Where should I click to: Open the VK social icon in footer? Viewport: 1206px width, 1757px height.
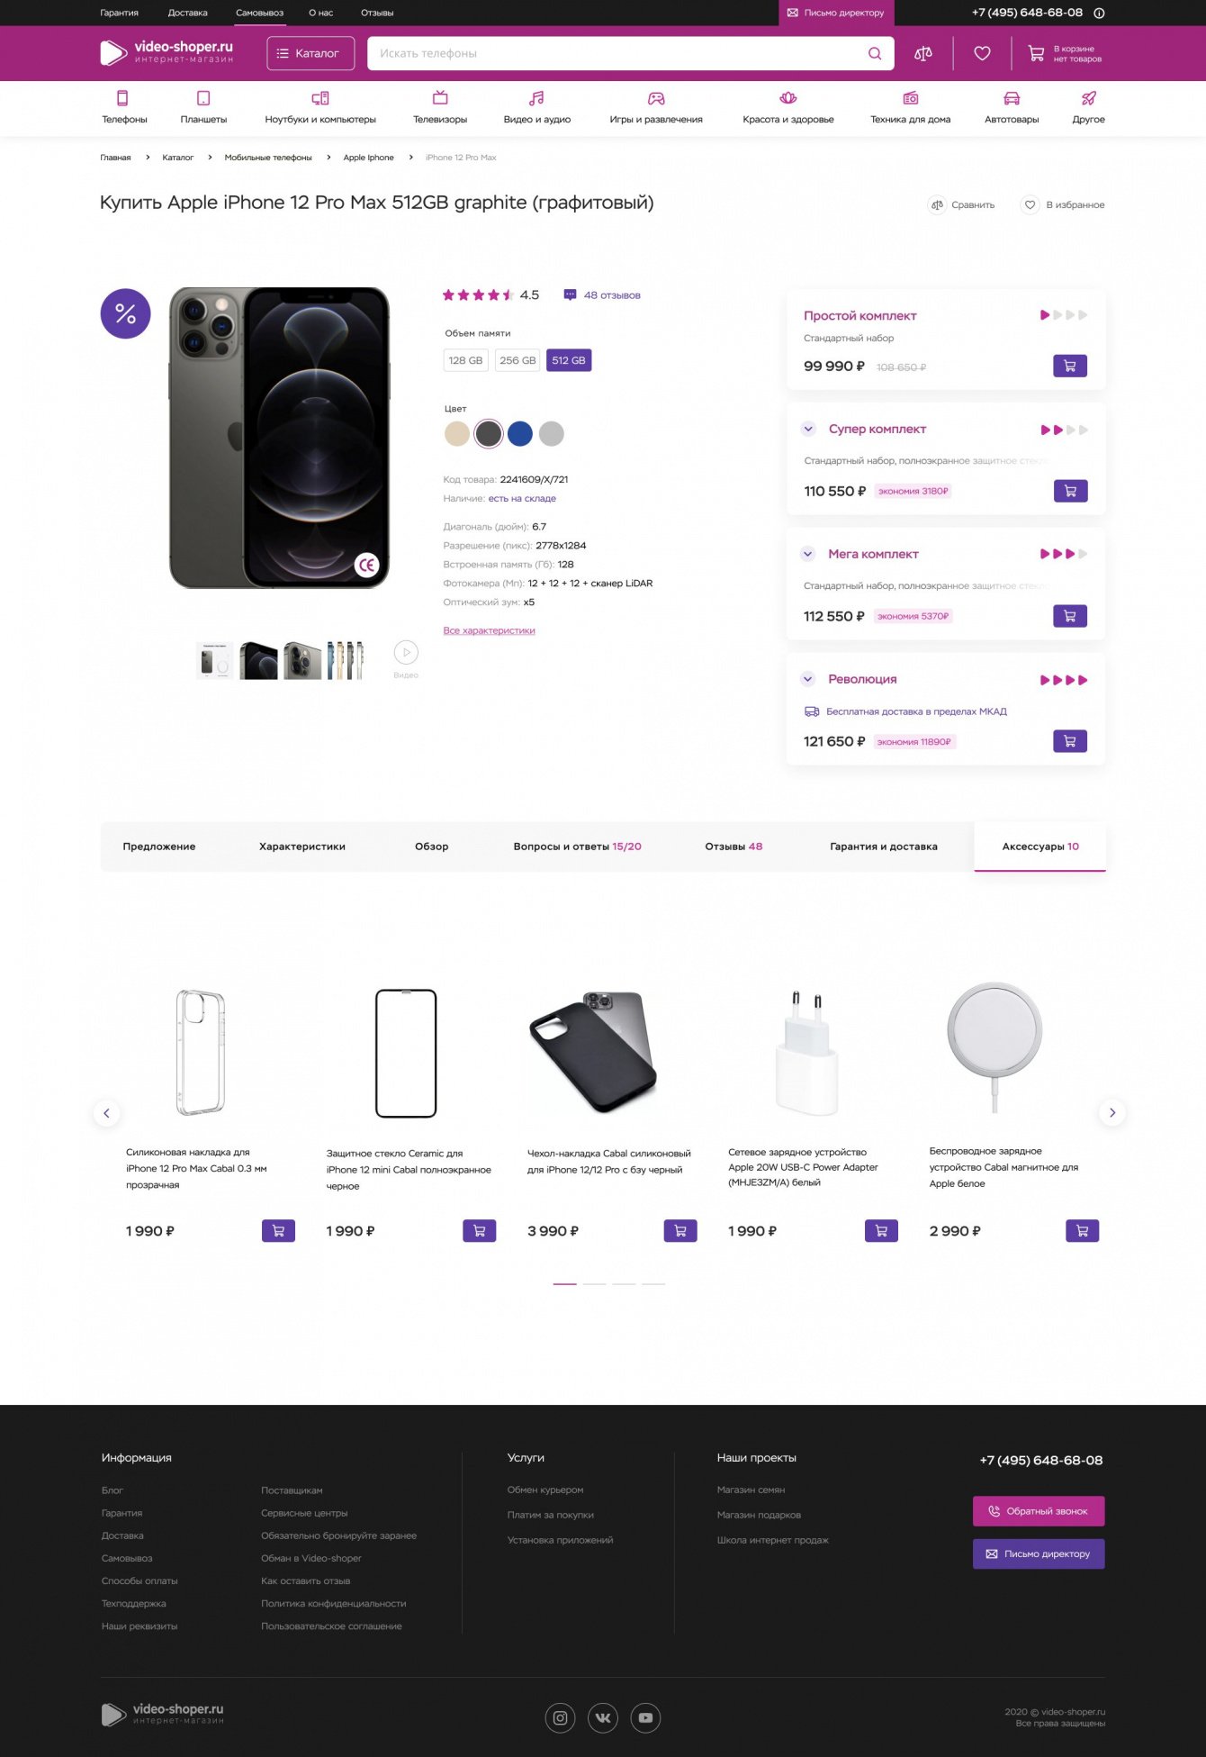[x=603, y=1717]
